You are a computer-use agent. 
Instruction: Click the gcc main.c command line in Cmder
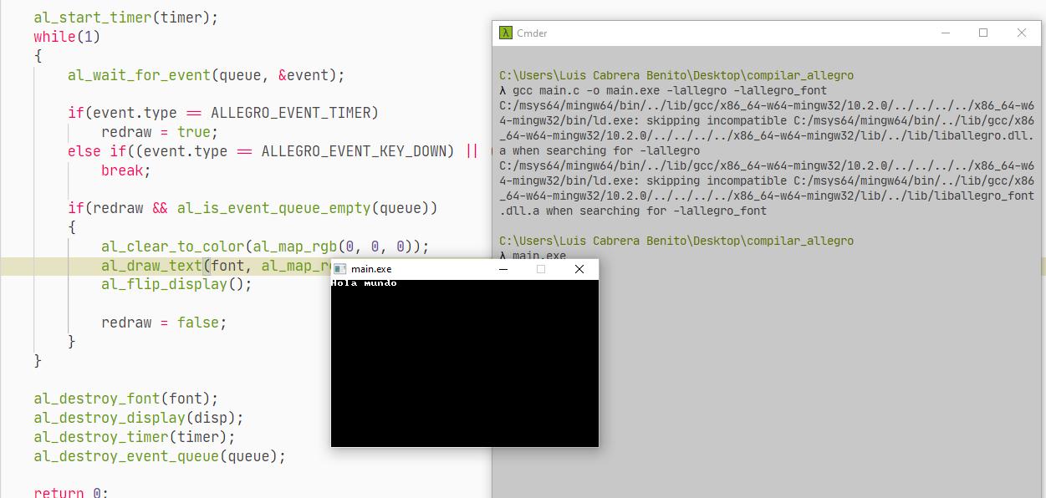663,90
